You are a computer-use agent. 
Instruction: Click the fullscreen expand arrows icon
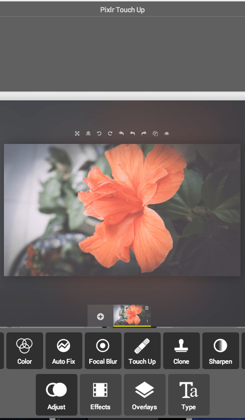click(x=77, y=134)
